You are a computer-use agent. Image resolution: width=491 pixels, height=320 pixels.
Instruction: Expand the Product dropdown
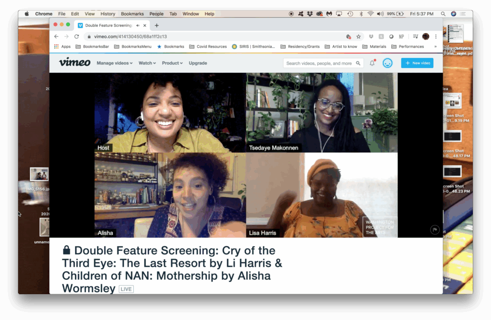tap(172, 63)
